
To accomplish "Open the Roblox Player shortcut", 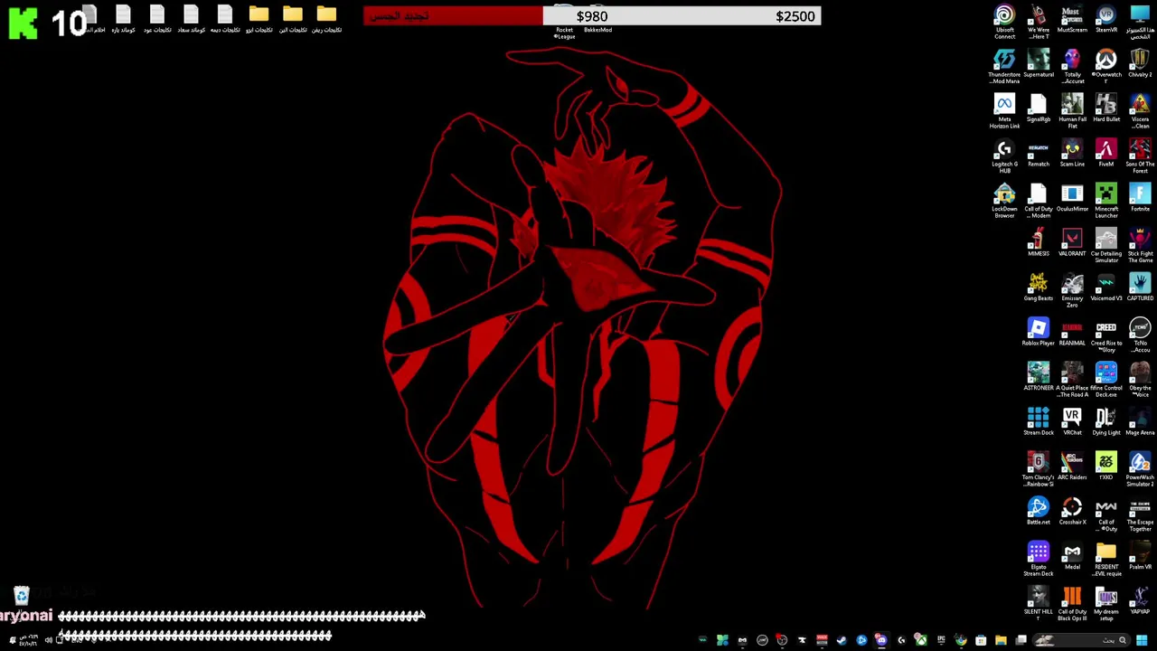I will click(1039, 333).
